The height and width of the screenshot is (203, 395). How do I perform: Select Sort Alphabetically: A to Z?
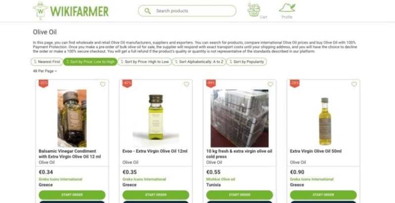tap(199, 62)
